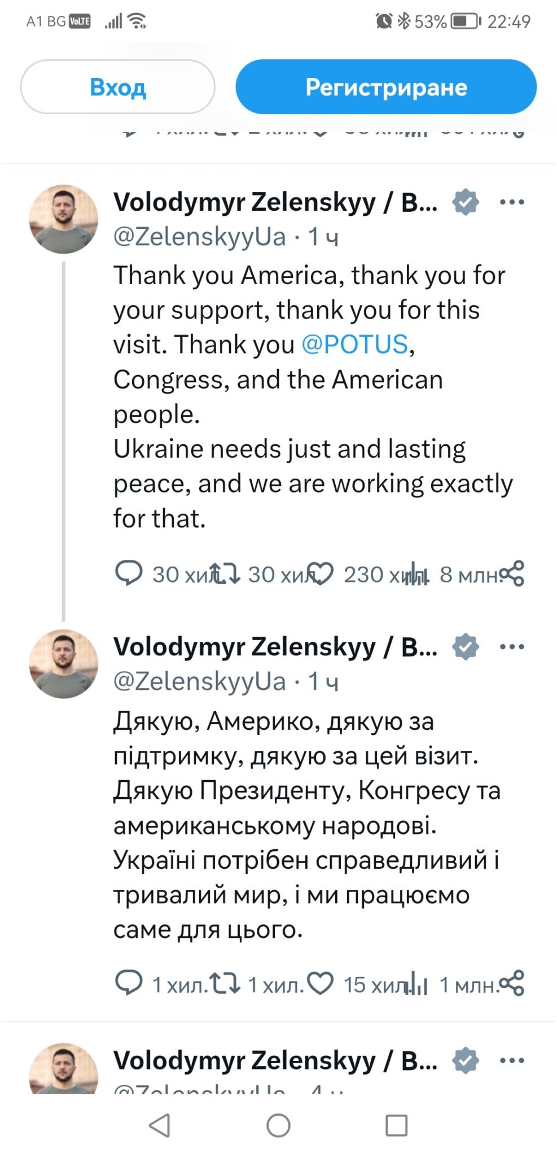Retweet the Ukrainian "Дякую, Америко" tweet

(x=226, y=984)
